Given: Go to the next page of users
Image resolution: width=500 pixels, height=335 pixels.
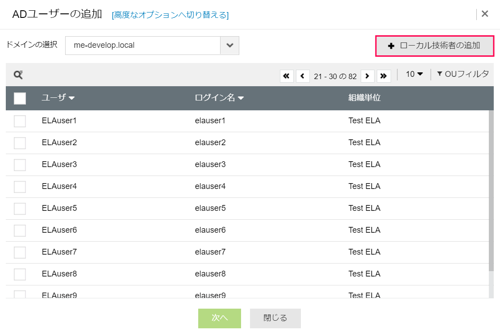Looking at the screenshot, I should click(367, 76).
